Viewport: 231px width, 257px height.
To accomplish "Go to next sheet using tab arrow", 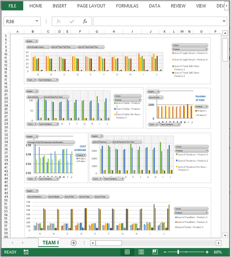I will (23, 243).
